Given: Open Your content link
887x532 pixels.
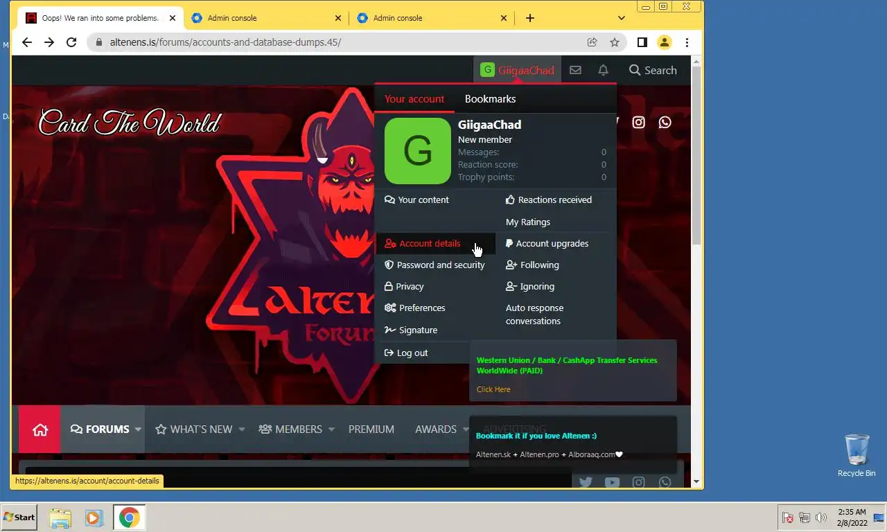Looking at the screenshot, I should [x=417, y=199].
